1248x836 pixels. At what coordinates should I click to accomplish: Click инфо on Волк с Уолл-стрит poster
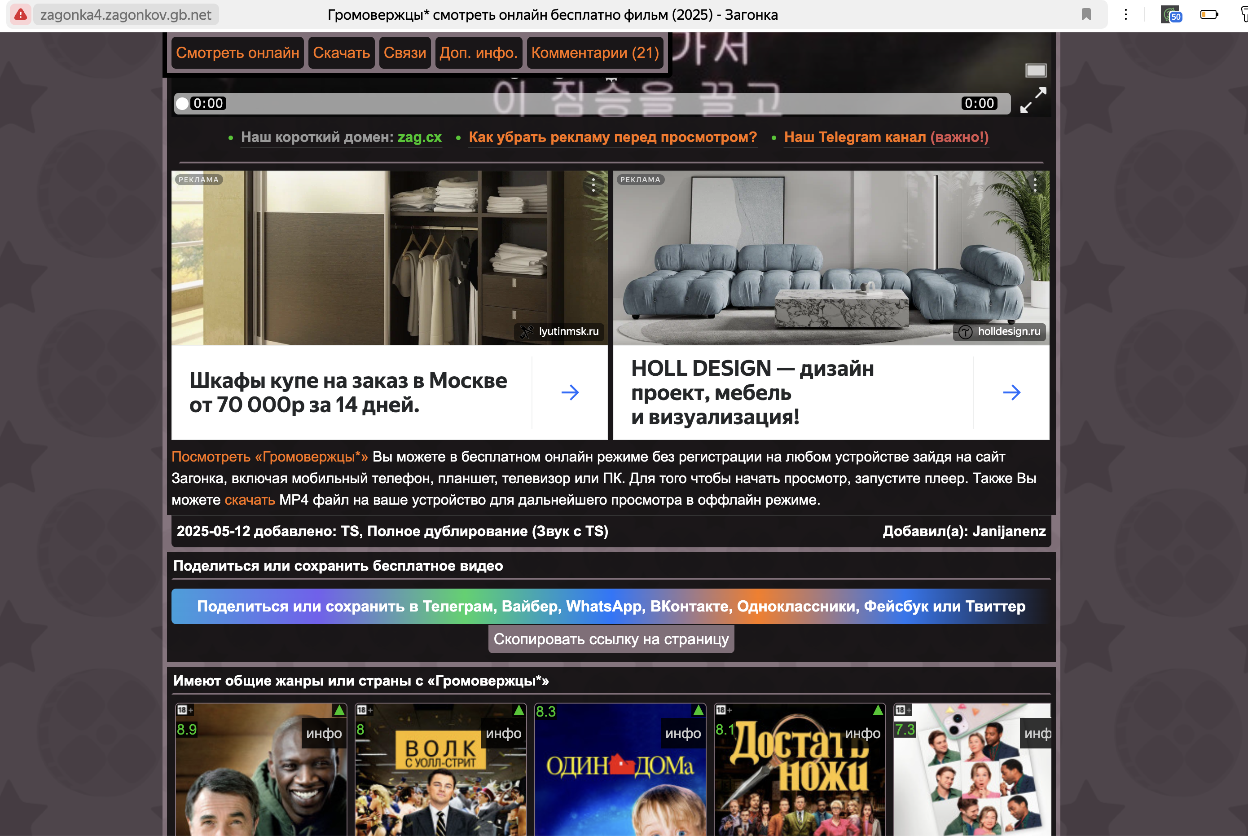tap(503, 733)
